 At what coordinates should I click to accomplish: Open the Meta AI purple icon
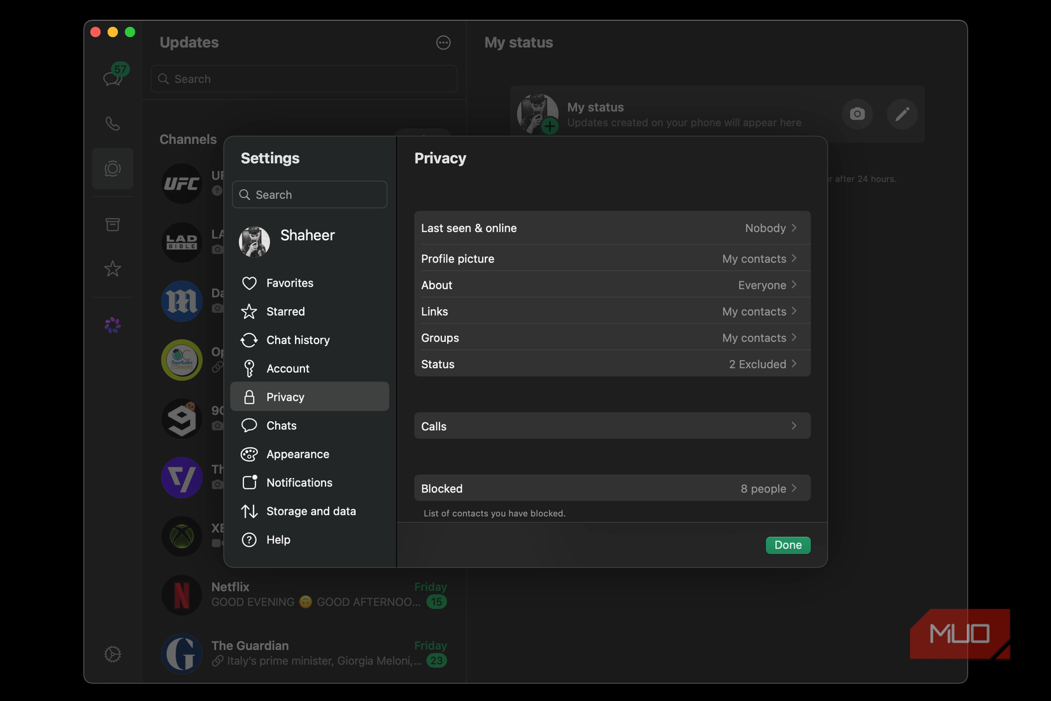[x=113, y=325]
